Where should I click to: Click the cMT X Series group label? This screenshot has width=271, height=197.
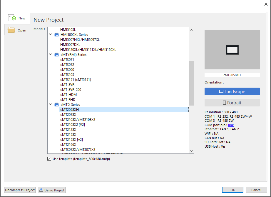[70, 105]
